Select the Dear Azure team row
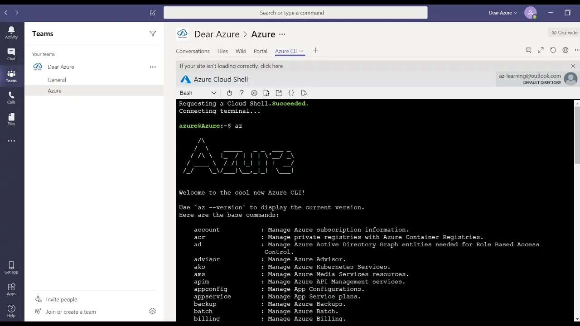 (x=94, y=67)
